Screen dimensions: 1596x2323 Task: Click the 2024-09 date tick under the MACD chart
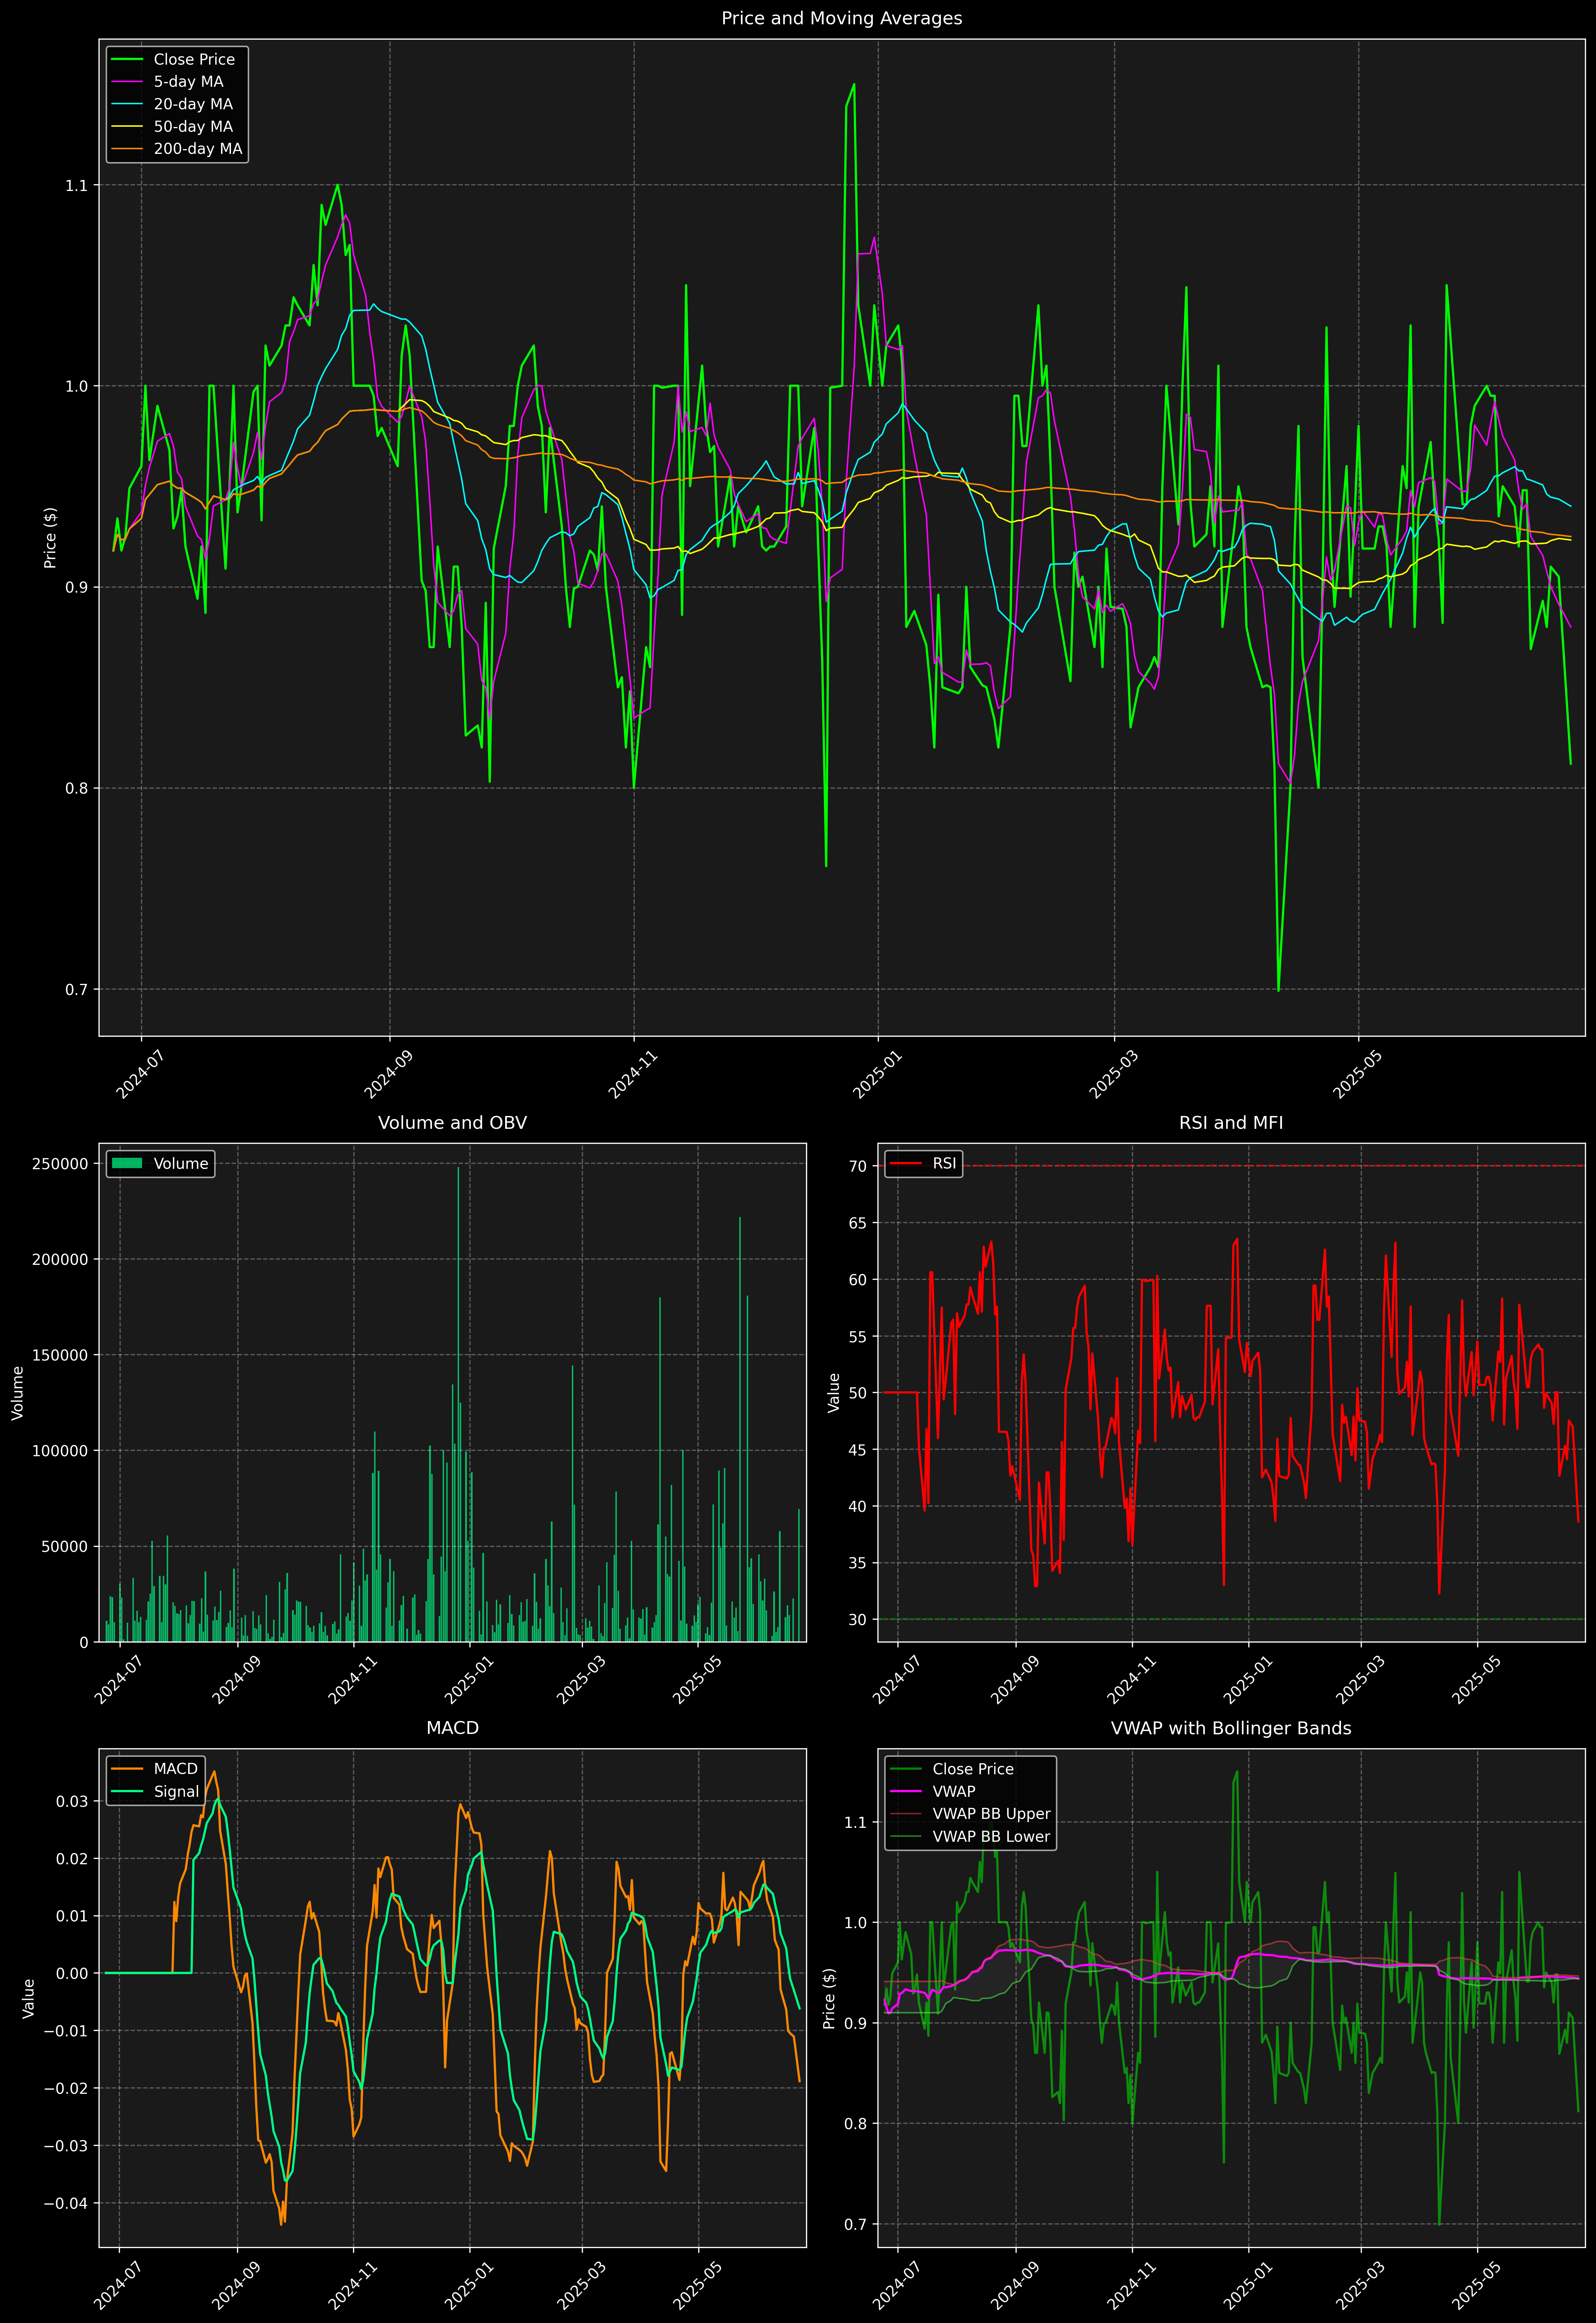point(236,2286)
